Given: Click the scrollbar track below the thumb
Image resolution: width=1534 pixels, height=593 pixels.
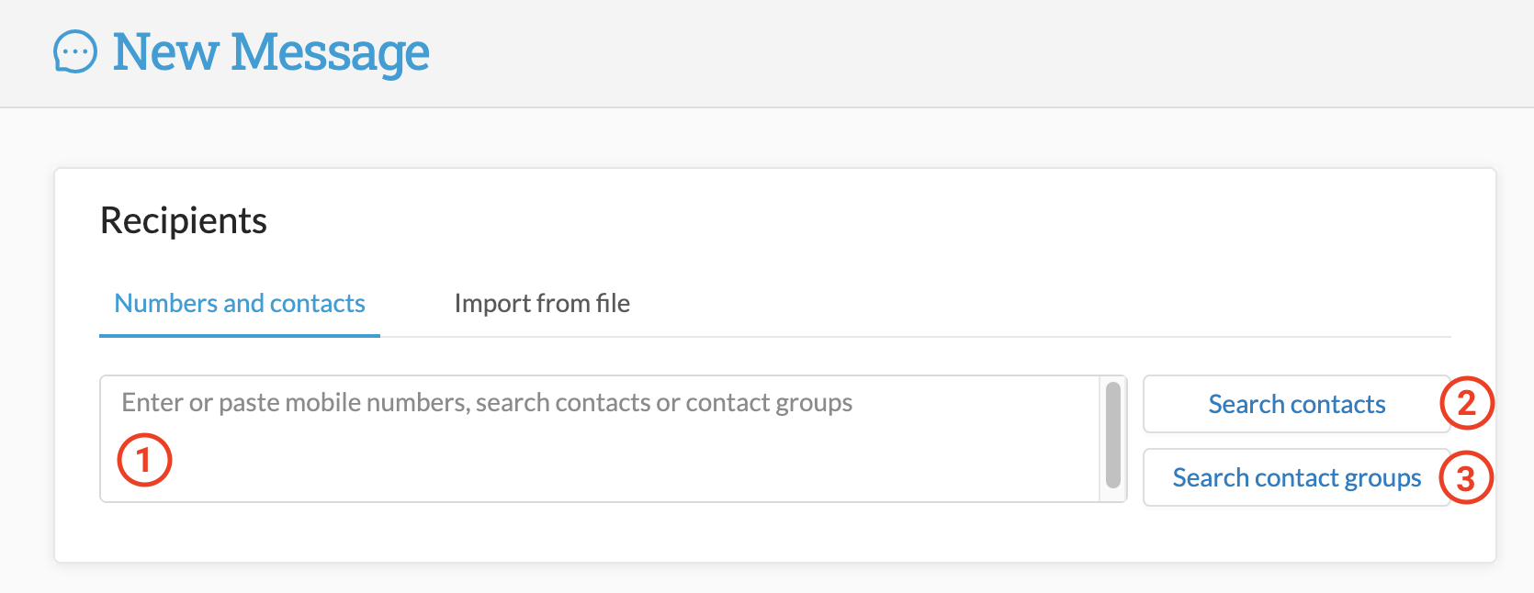Looking at the screenshot, I should coord(1113,495).
